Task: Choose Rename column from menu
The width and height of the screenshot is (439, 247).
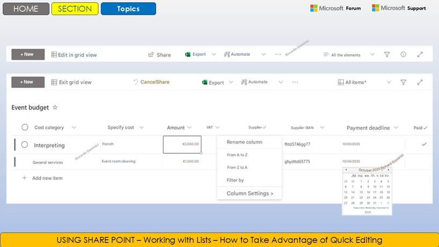Action: [244, 142]
